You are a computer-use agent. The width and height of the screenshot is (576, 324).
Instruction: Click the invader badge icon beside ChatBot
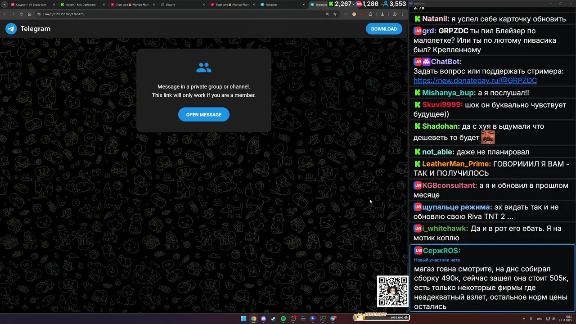pos(426,62)
